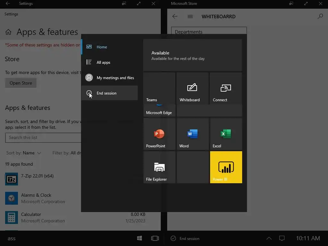Viewport: 328px width, 246px height.
Task: Click End session in Start menu
Action: (110, 93)
